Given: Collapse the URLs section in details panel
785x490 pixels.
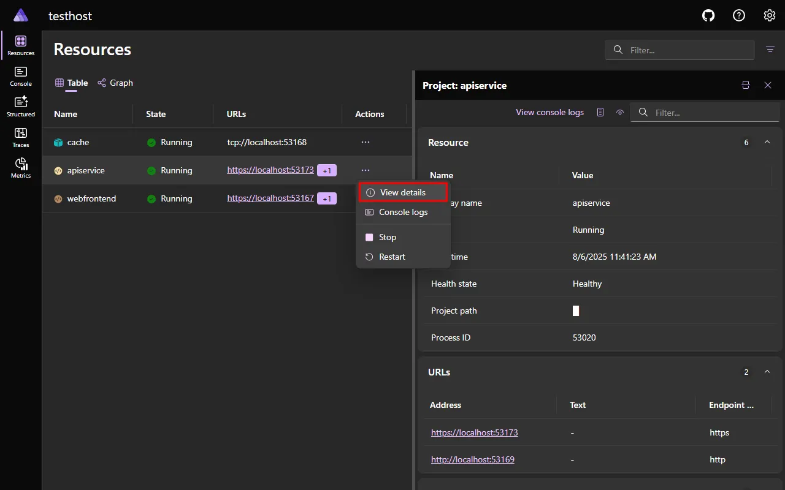Looking at the screenshot, I should (x=767, y=372).
